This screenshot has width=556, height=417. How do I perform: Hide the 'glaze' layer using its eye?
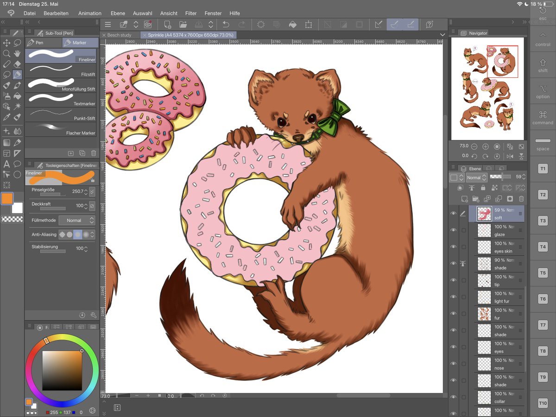tap(454, 230)
